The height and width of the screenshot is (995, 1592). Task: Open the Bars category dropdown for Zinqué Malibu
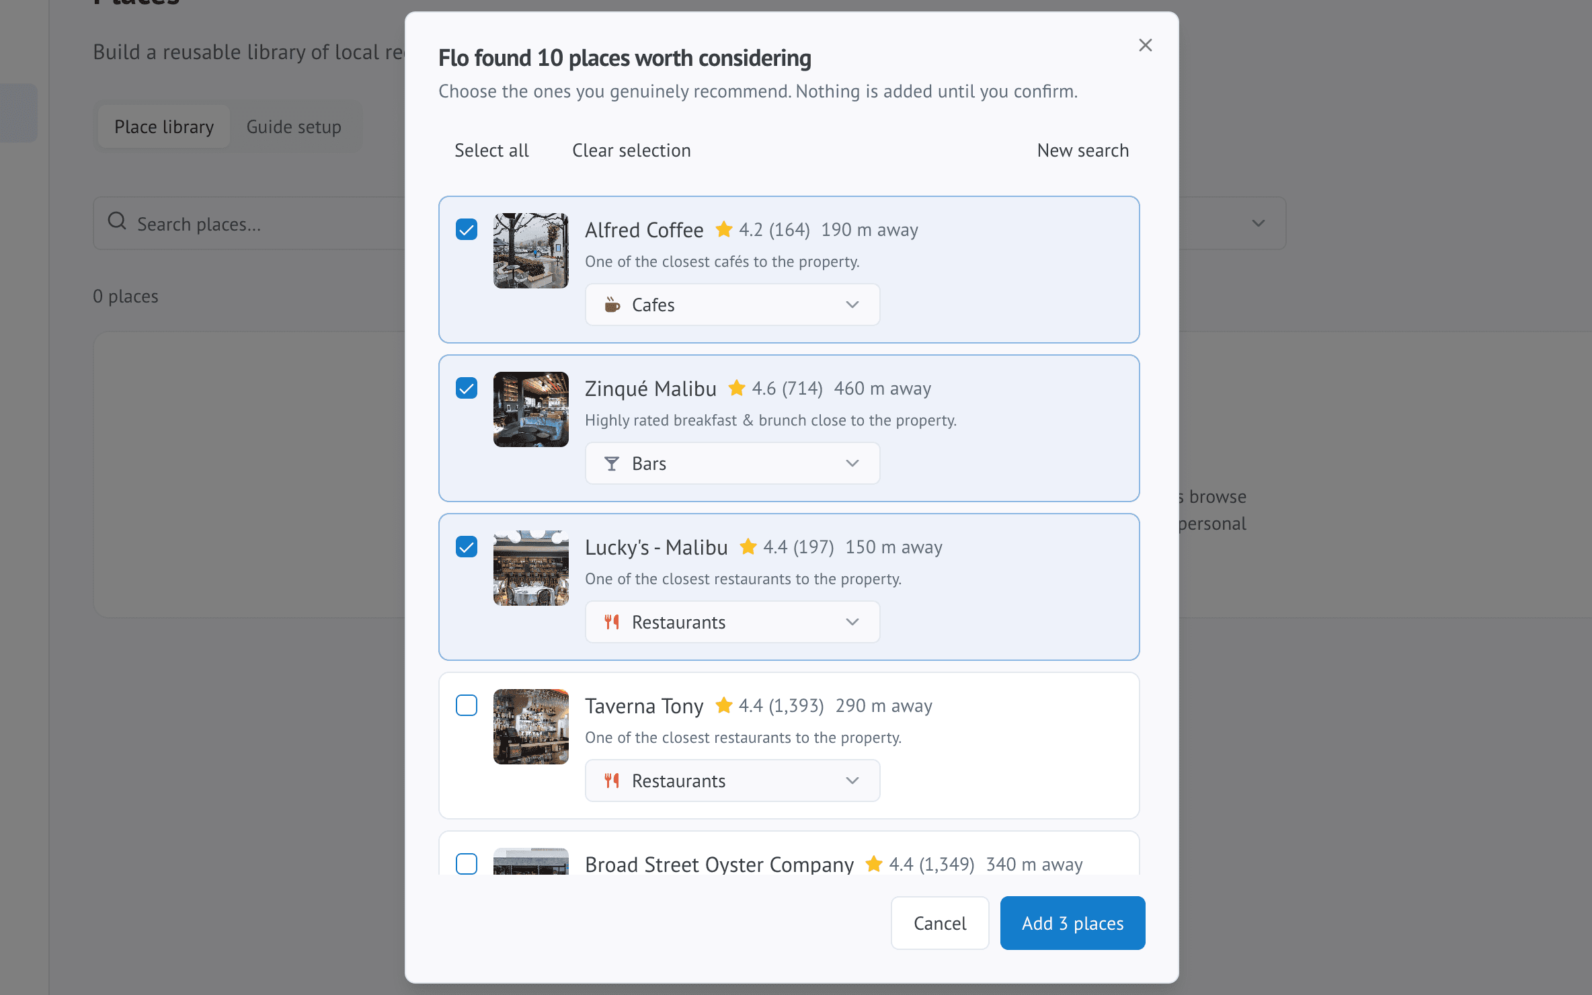pyautogui.click(x=732, y=463)
